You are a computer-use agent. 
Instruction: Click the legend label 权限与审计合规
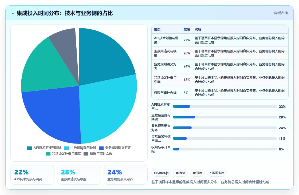click(x=101, y=154)
